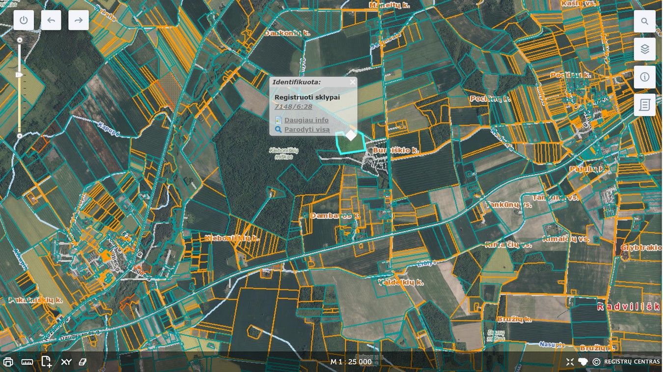Screen dimensions: 663x372
Task: Click the Daugiau info link
Action: tap(306, 120)
